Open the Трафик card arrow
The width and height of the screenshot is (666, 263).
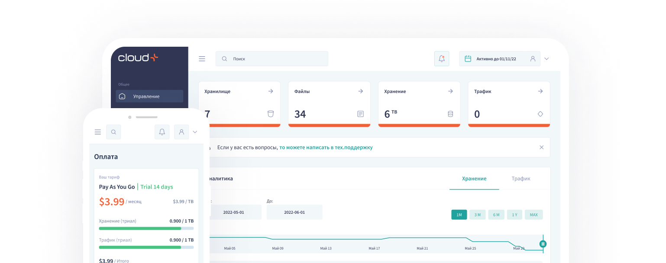pyautogui.click(x=540, y=91)
